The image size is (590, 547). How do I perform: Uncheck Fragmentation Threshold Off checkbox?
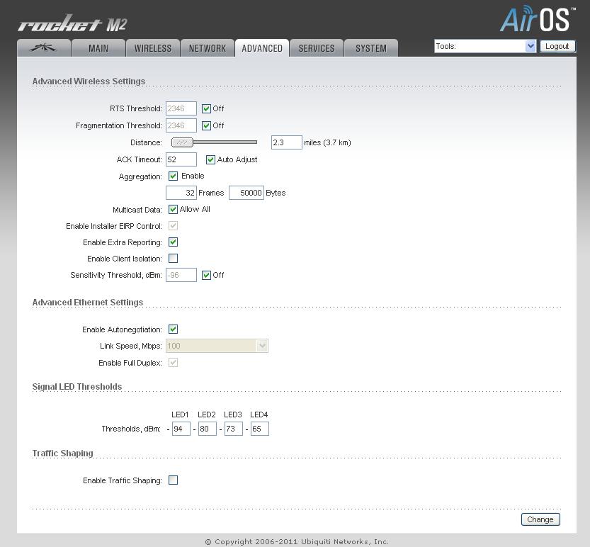[206, 125]
